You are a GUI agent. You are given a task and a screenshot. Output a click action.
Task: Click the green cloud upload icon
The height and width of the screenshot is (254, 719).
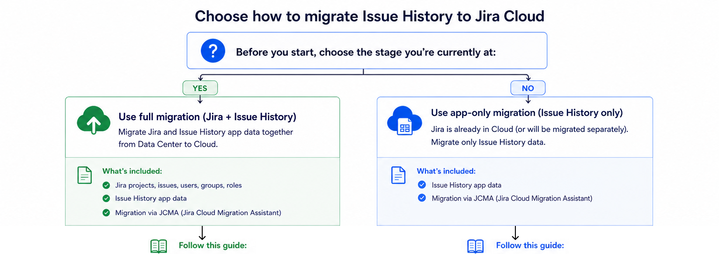click(94, 120)
